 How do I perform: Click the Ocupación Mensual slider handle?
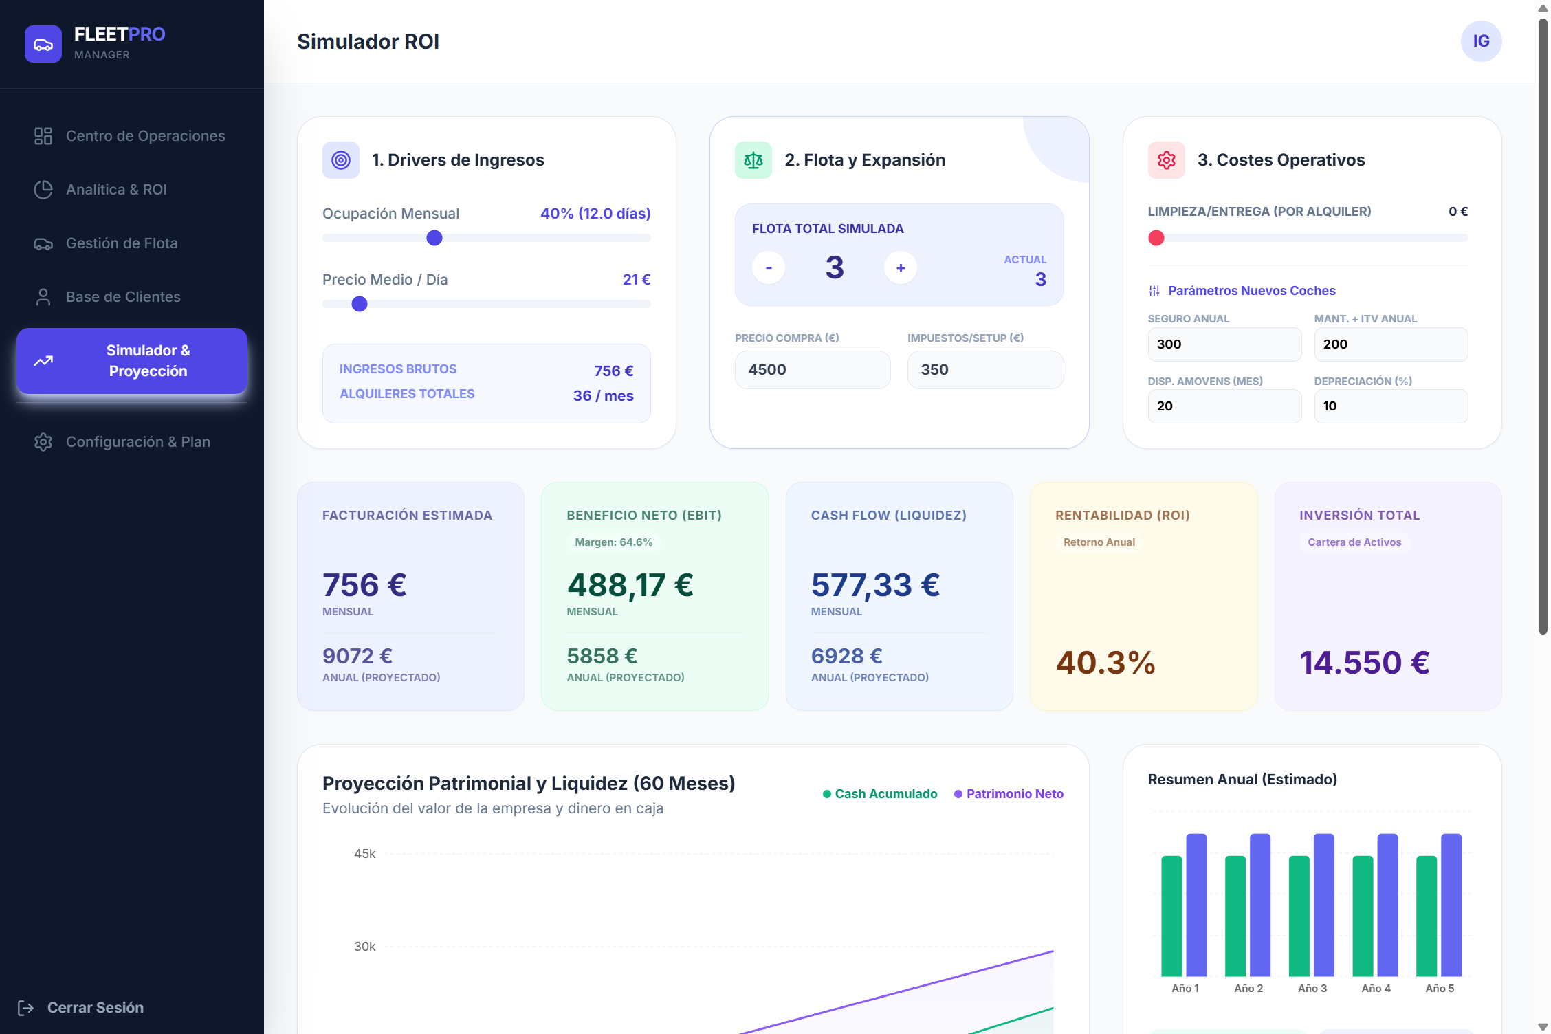point(434,238)
